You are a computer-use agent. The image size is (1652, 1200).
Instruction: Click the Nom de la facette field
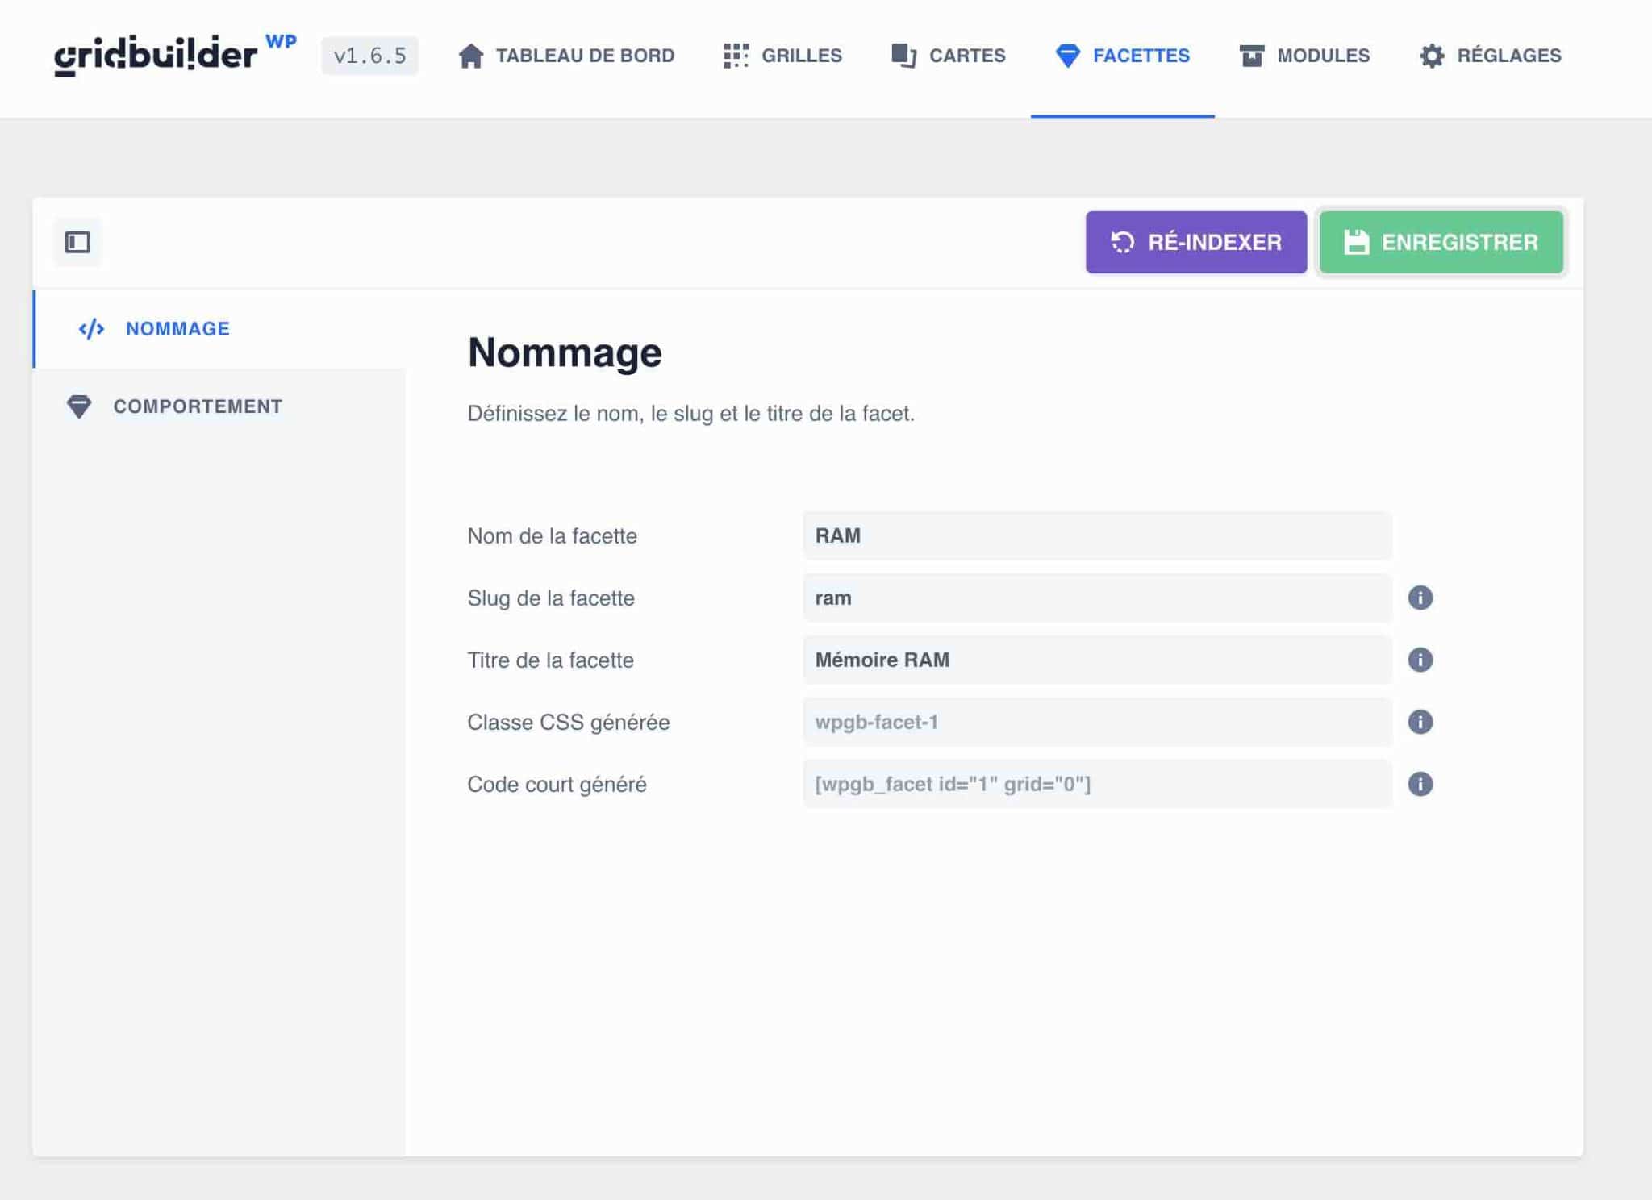[1097, 535]
